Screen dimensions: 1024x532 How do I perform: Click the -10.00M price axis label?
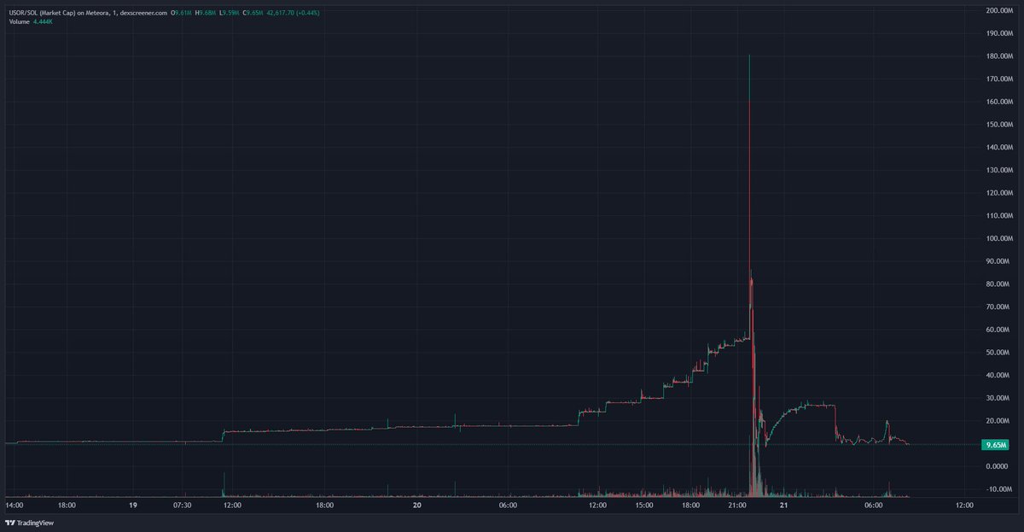[x=998, y=489]
